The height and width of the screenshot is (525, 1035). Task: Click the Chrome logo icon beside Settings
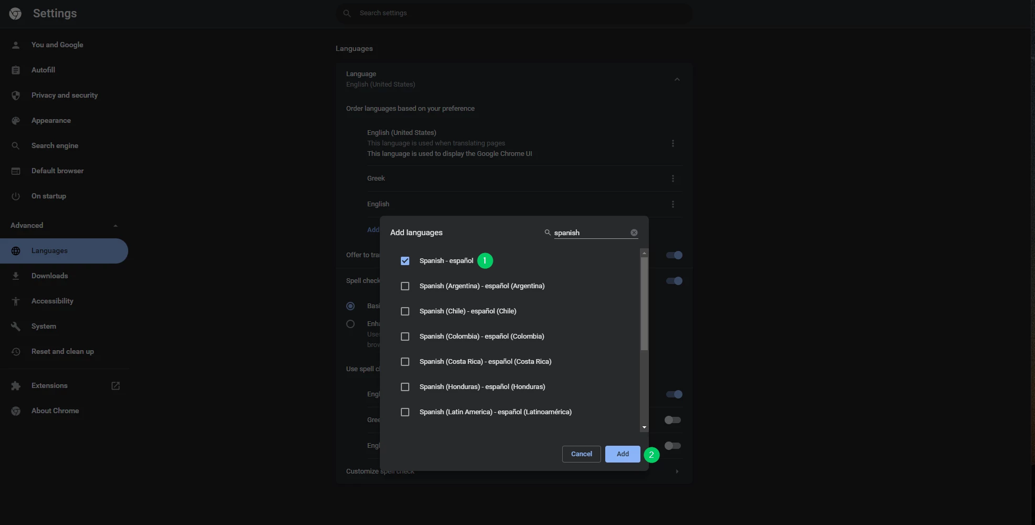15,14
